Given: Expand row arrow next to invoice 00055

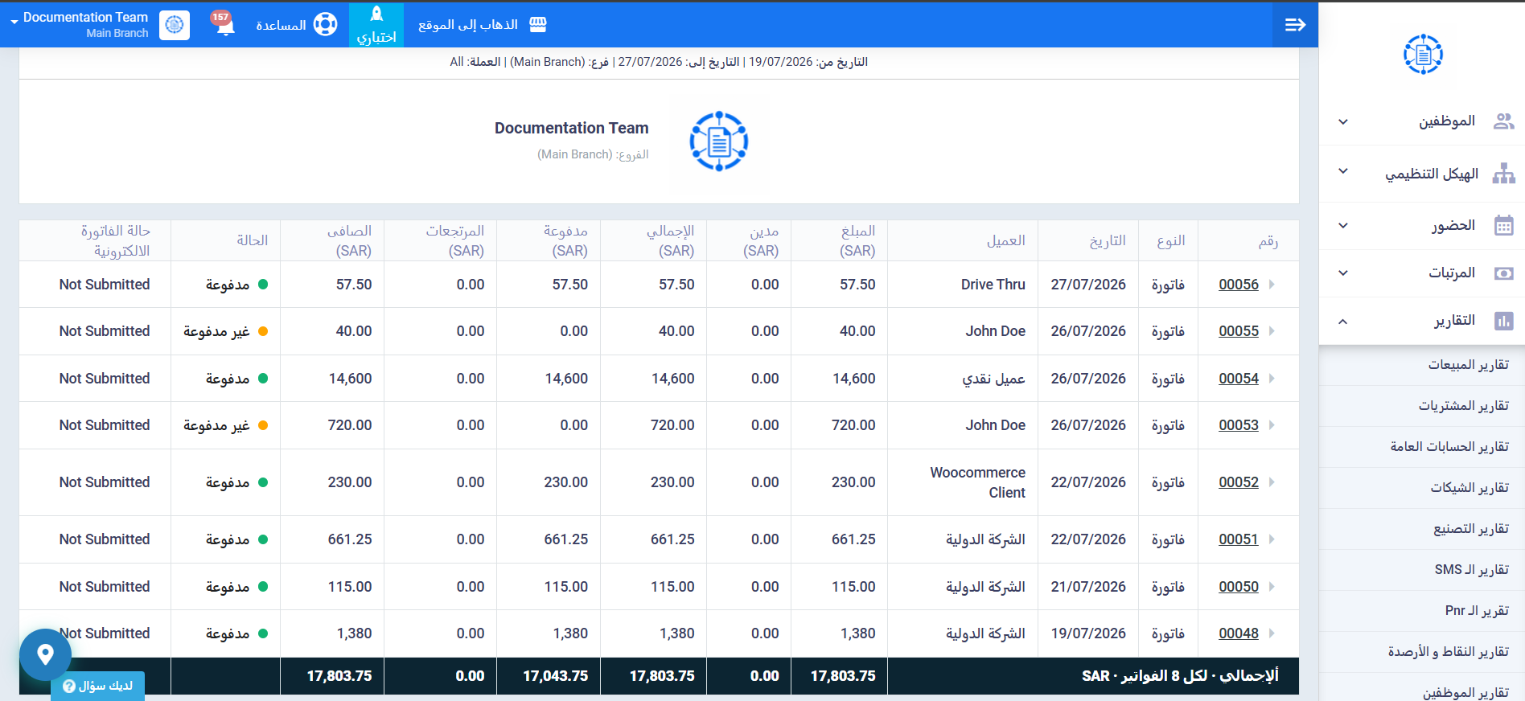Looking at the screenshot, I should (x=1272, y=331).
